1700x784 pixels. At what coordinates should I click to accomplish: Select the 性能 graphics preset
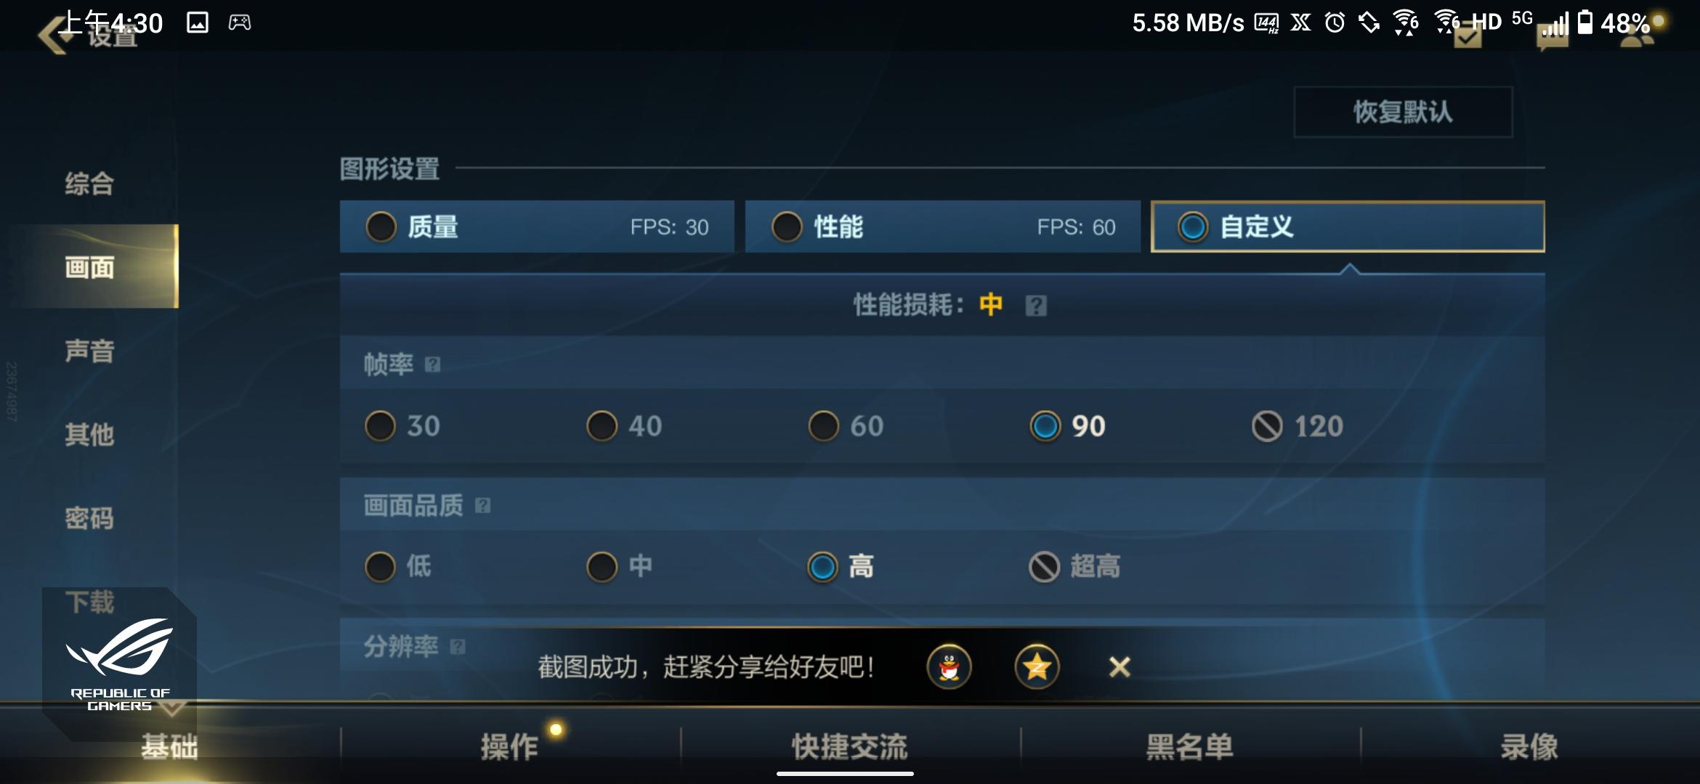point(943,227)
